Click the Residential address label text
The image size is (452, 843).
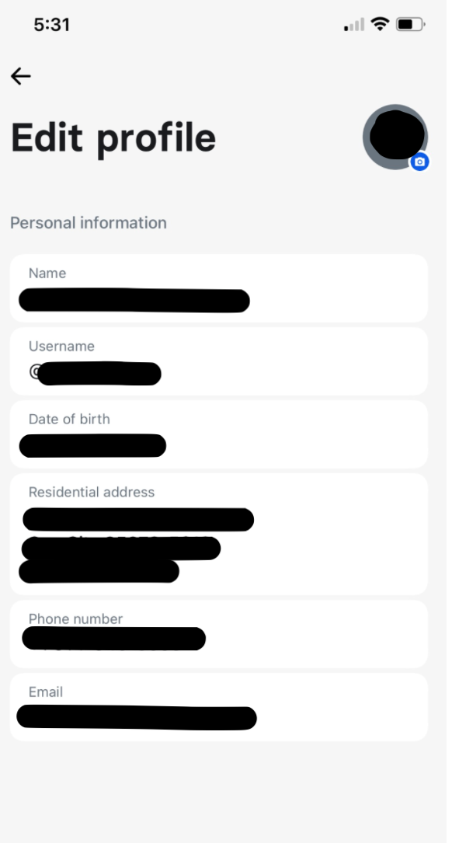(92, 492)
